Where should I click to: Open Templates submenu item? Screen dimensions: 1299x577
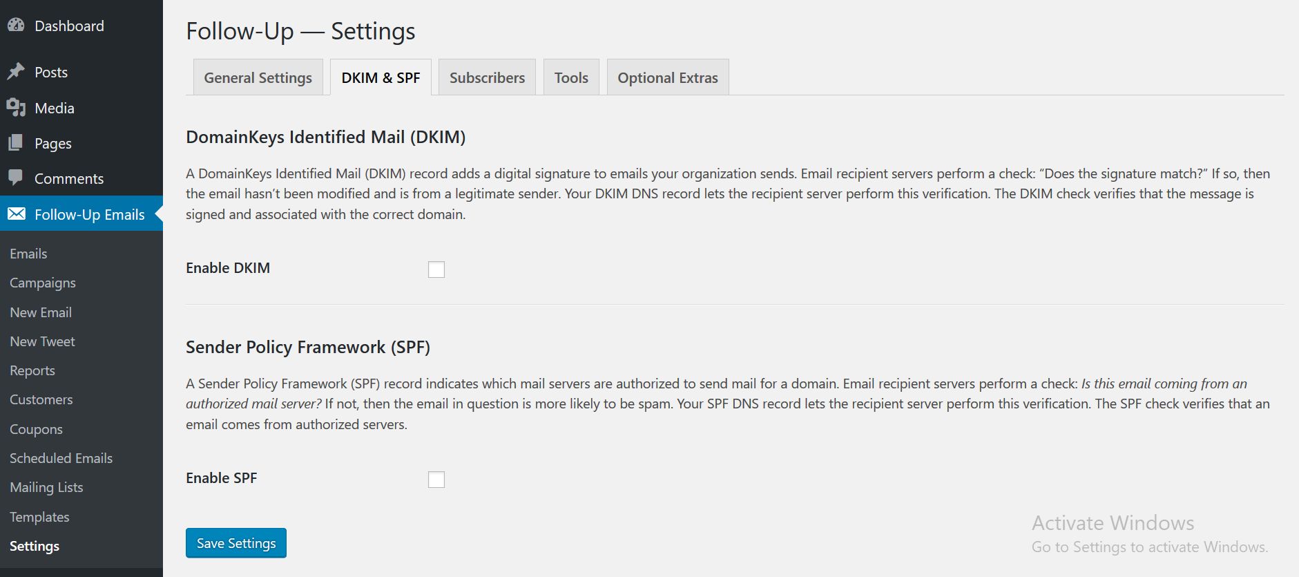[x=39, y=517]
